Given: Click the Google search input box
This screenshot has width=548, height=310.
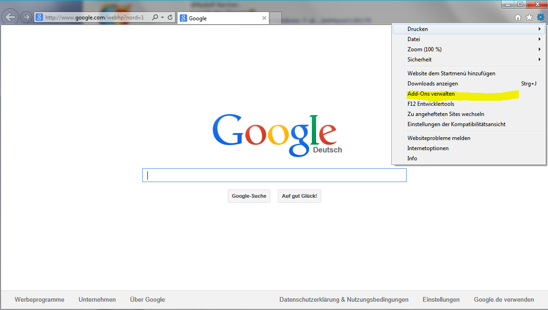Looking at the screenshot, I should pyautogui.click(x=274, y=175).
